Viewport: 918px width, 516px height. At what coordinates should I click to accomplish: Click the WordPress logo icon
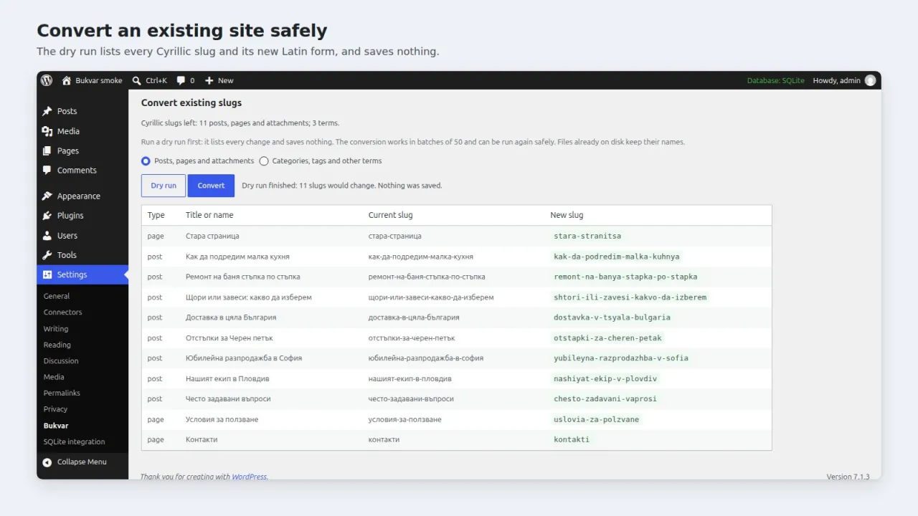(x=47, y=80)
